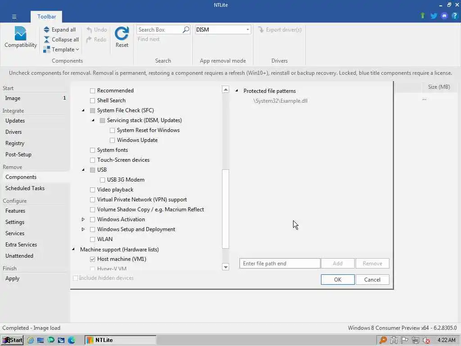The height and width of the screenshot is (346, 461).
Task: Click the OK button
Action: click(338, 280)
